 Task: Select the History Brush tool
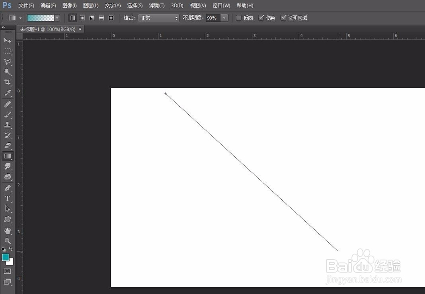click(x=8, y=135)
